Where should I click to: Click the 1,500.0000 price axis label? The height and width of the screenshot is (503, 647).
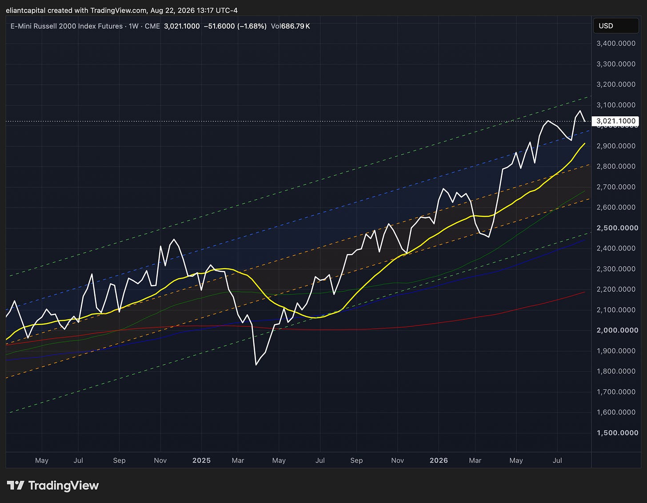tap(617, 433)
